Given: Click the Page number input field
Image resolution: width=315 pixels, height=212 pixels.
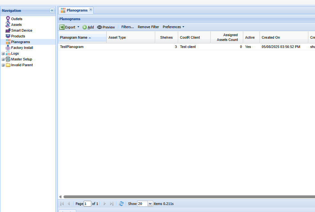Looking at the screenshot, I should pyautogui.click(x=87, y=204).
